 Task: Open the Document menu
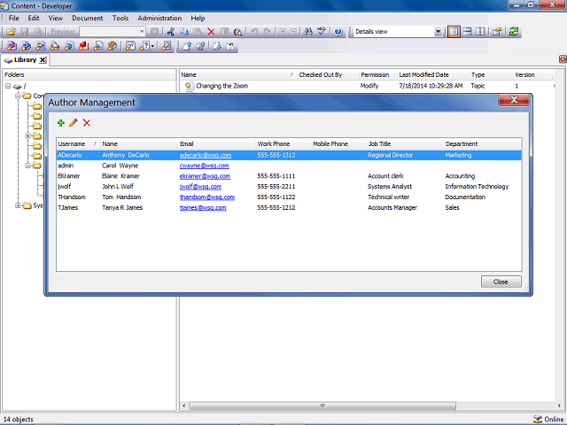(x=87, y=18)
